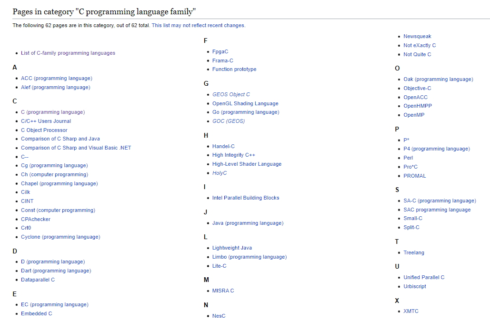Open Comparison of C Sharp and Java
The width and height of the screenshot is (490, 322).
[x=60, y=139]
